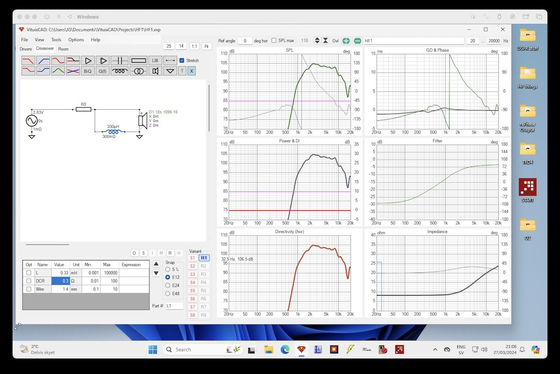560x374 pixels.
Task: Add an inductor coil component
Action: 119,71
